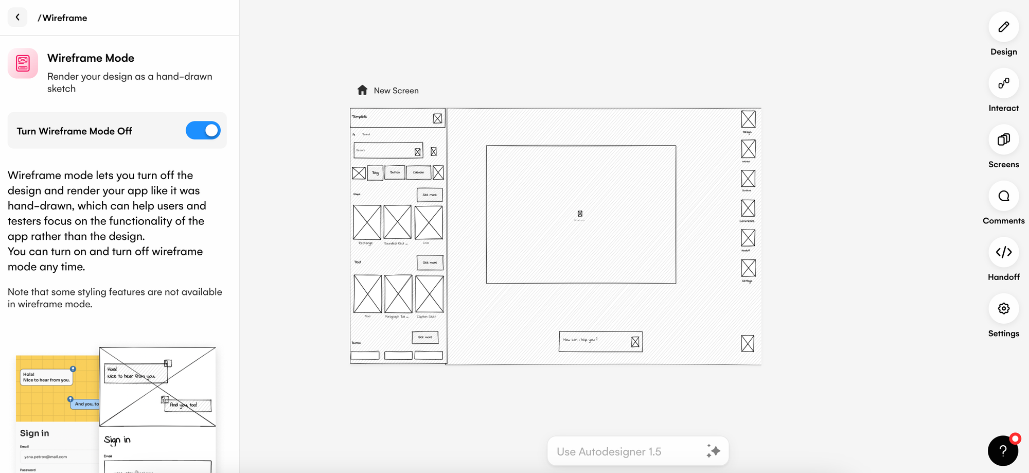
Task: Click the sketched Button tab in wireframe
Action: tap(395, 172)
